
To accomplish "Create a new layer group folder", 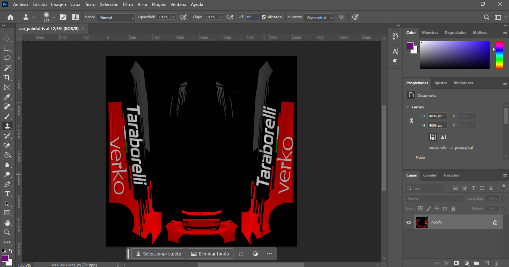I will point(476,263).
